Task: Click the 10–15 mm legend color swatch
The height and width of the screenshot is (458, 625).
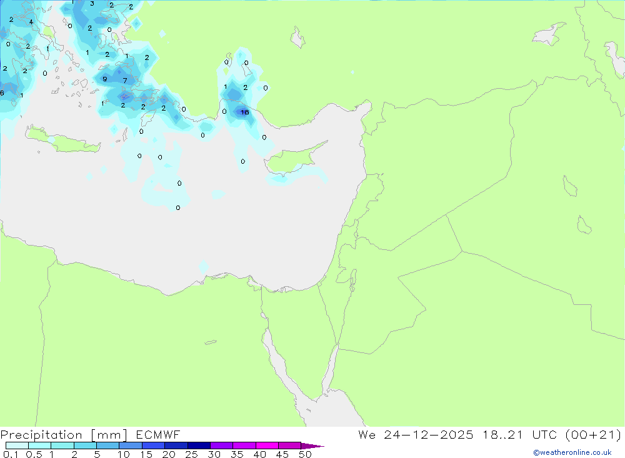Action: (131, 446)
